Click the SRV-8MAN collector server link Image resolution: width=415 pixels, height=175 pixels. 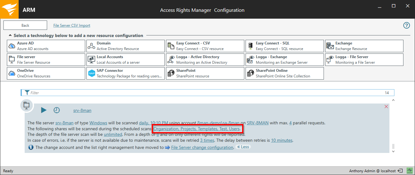point(258,123)
